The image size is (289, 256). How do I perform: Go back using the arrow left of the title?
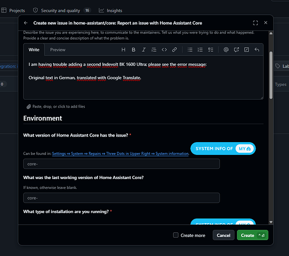click(26, 23)
